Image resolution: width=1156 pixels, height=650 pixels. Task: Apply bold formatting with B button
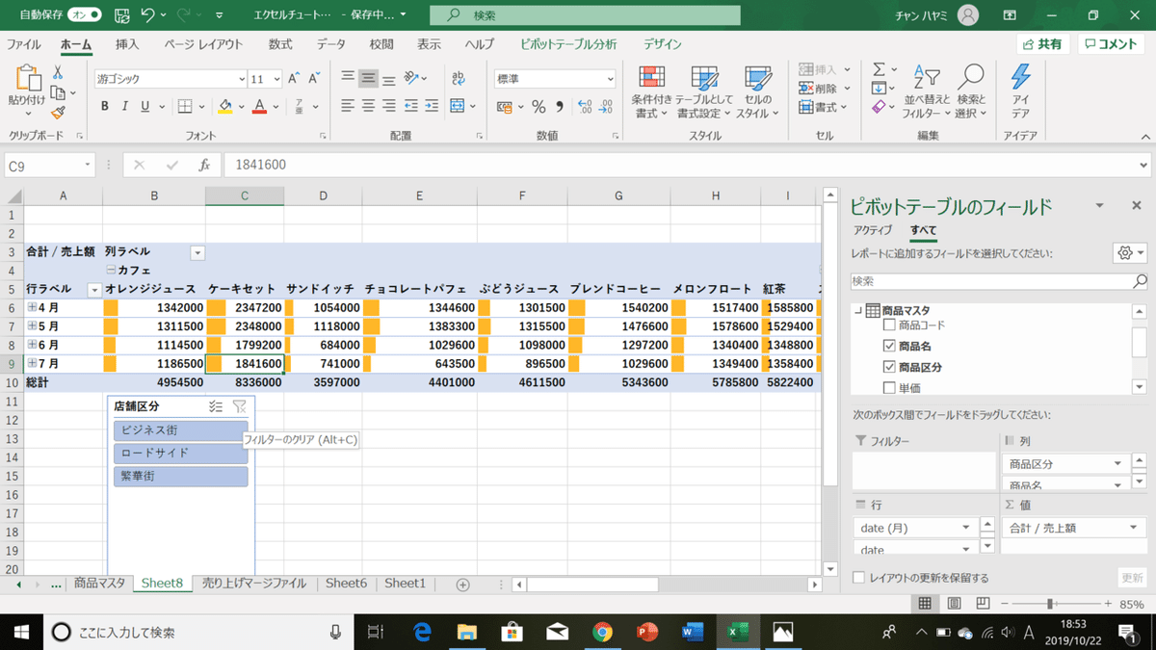click(103, 107)
